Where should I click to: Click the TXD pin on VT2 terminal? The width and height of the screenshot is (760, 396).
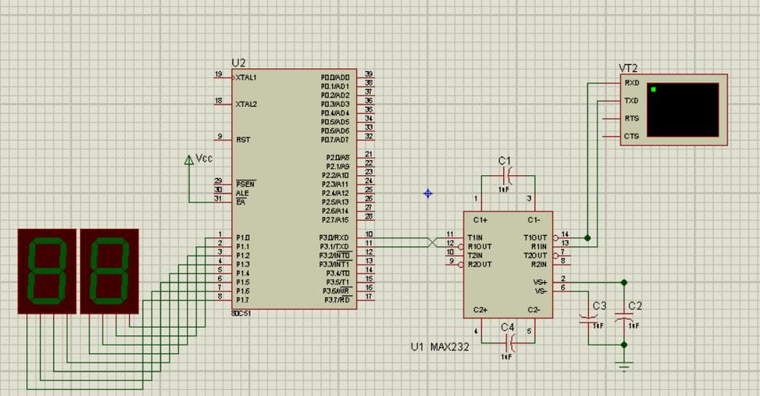click(632, 101)
